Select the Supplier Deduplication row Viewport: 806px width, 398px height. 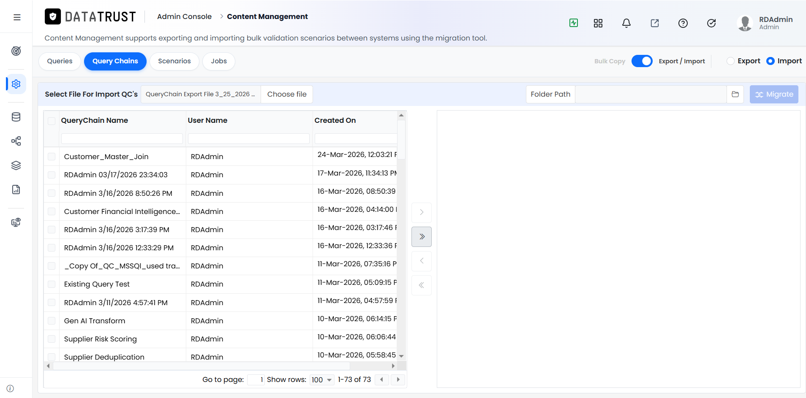point(221,355)
